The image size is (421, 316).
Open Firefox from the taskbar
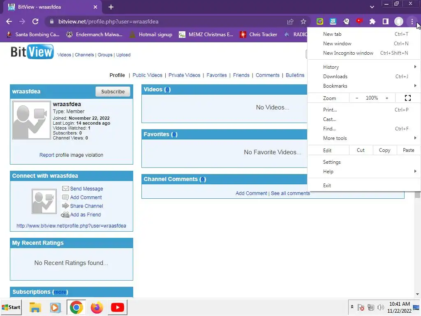point(97,307)
